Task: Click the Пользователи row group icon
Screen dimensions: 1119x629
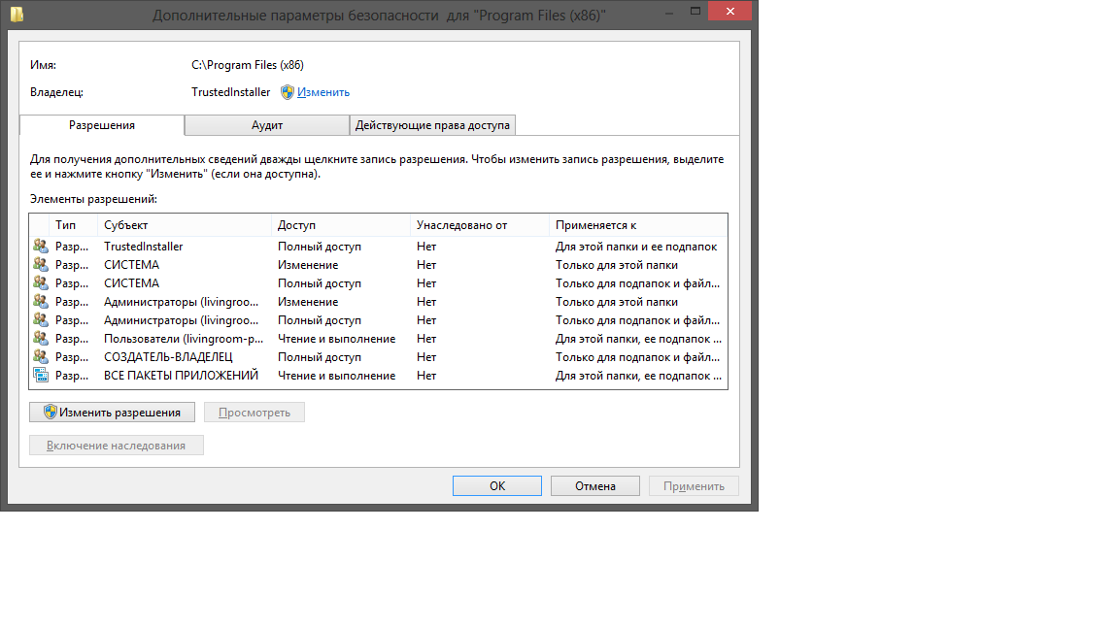Action: [x=40, y=339]
